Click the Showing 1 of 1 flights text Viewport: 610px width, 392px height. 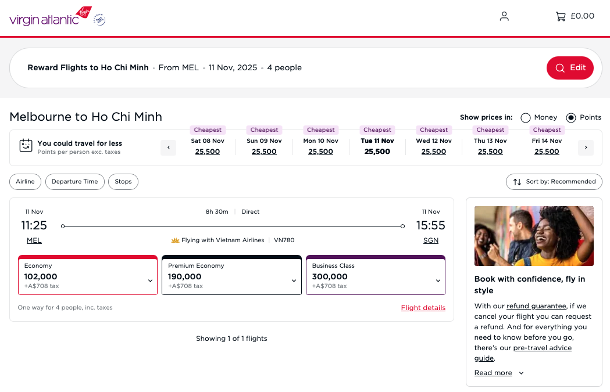pos(231,339)
